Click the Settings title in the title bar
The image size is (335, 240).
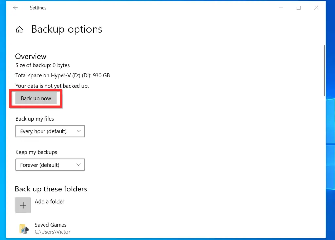(x=38, y=8)
